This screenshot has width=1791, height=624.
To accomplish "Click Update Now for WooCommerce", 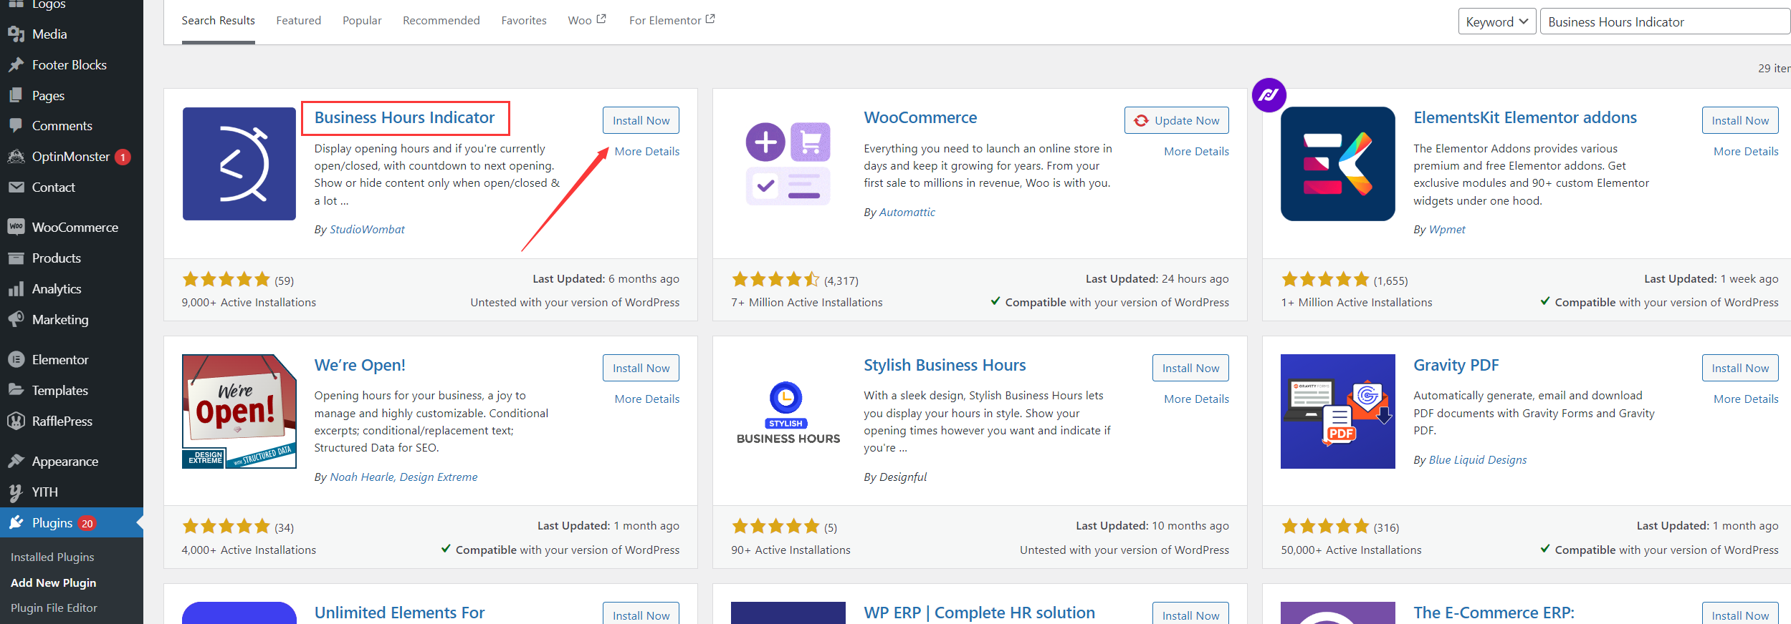I will [x=1177, y=120].
